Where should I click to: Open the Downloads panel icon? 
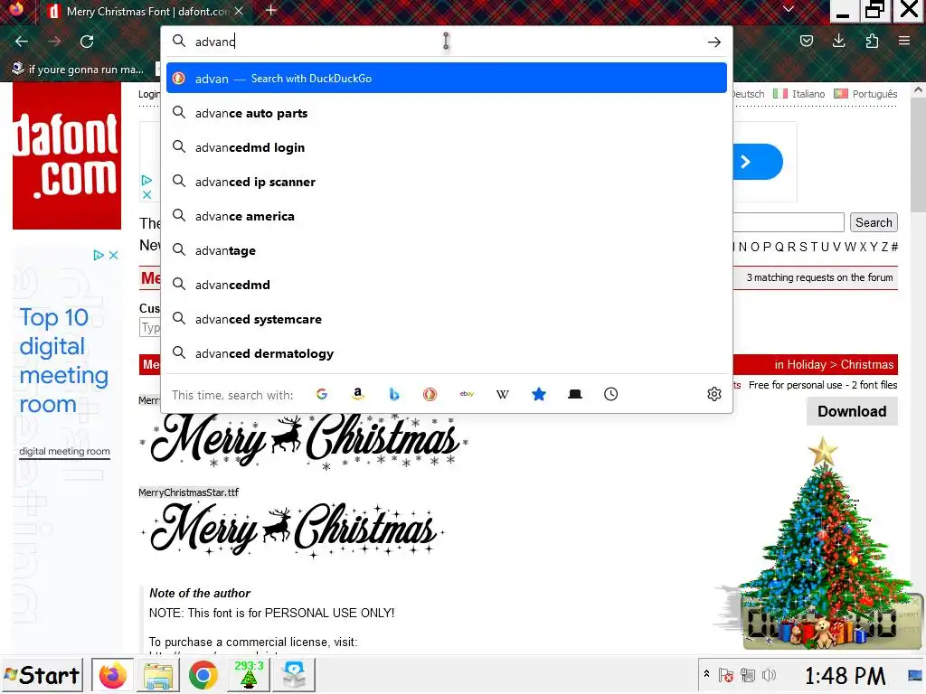(838, 41)
